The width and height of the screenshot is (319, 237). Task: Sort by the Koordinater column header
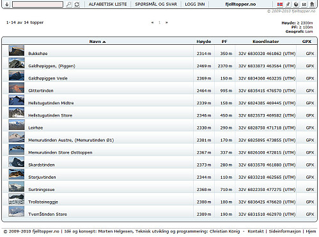point(266,42)
